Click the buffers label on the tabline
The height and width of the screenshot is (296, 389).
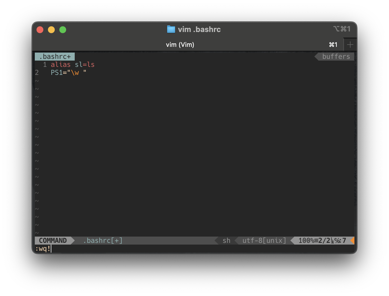click(336, 56)
